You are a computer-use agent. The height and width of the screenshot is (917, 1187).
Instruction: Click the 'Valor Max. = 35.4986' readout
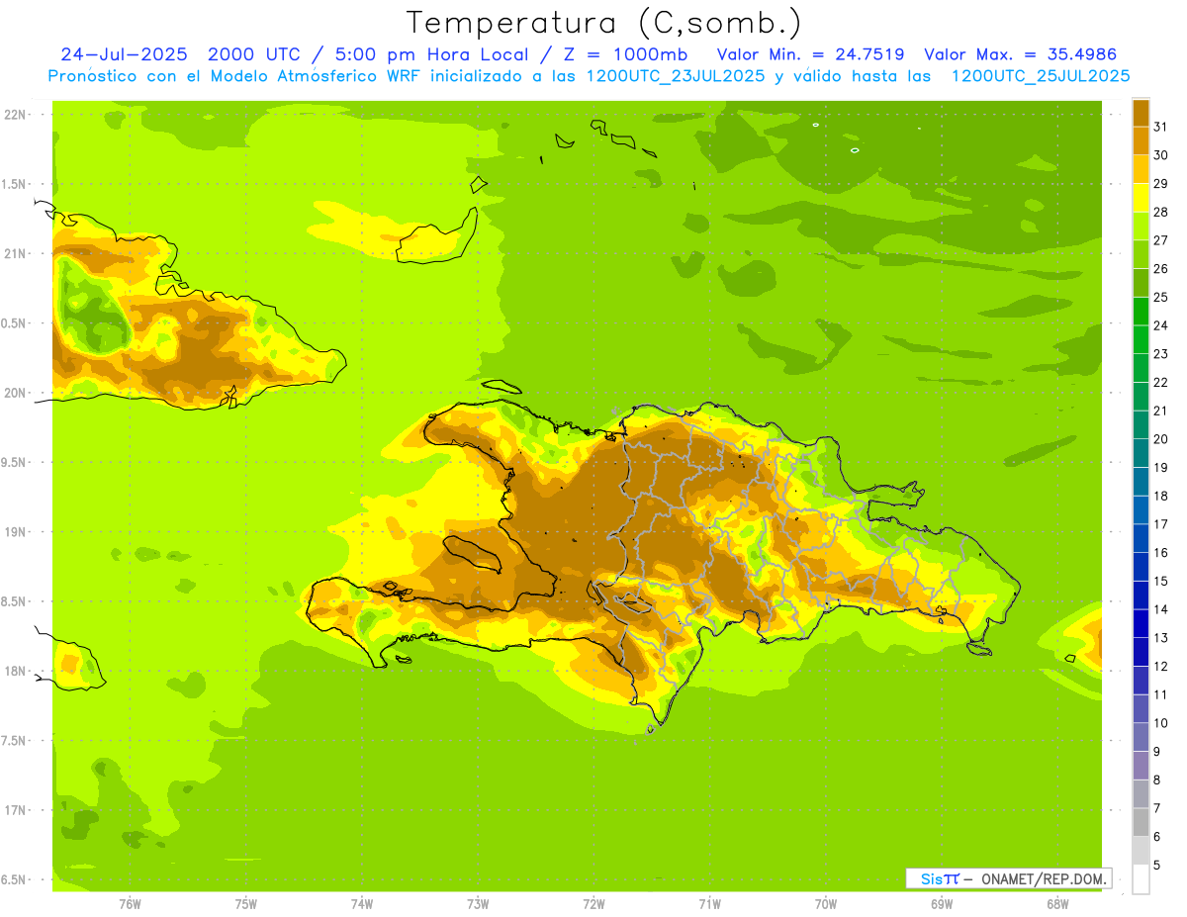pos(1020,54)
